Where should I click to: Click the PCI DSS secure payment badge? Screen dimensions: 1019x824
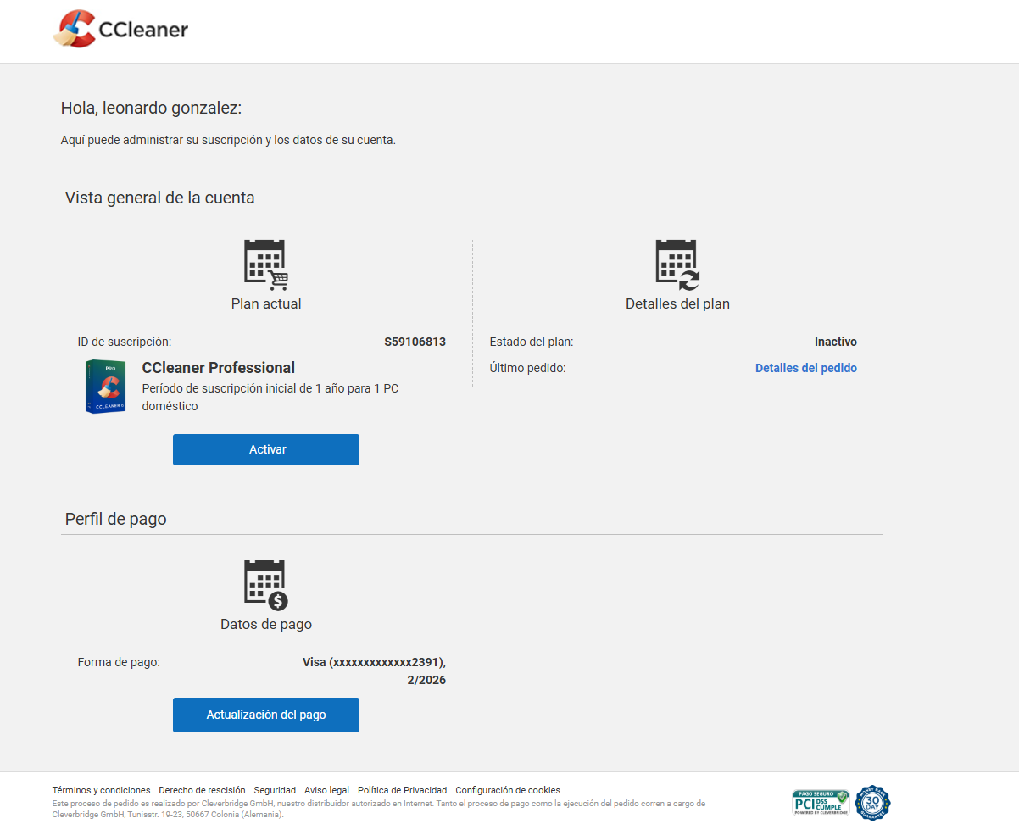point(820,802)
